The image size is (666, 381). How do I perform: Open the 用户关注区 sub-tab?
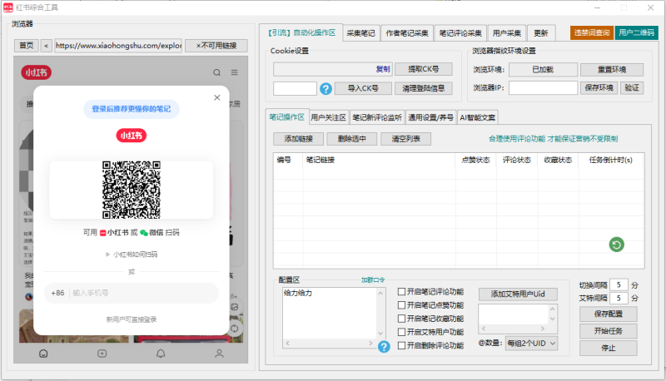pyautogui.click(x=328, y=117)
